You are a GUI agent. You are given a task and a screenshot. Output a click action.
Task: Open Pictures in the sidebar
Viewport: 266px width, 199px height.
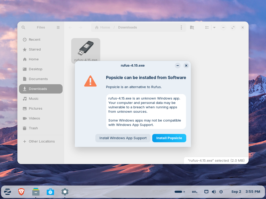41,109
